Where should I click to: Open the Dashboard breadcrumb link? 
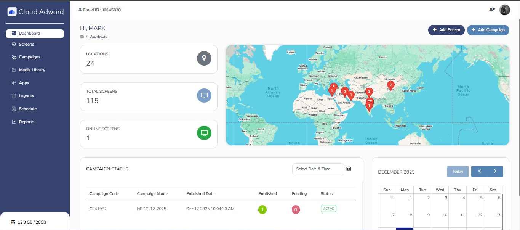(98, 37)
